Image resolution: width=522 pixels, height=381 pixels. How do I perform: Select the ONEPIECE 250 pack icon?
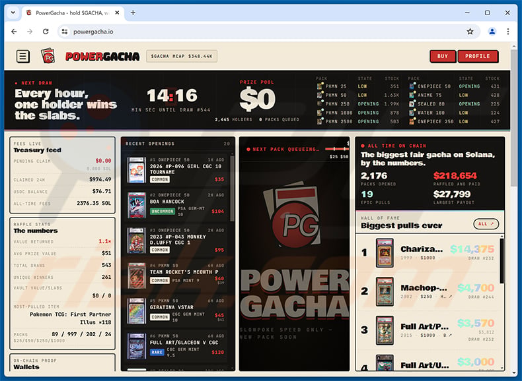[412, 121]
